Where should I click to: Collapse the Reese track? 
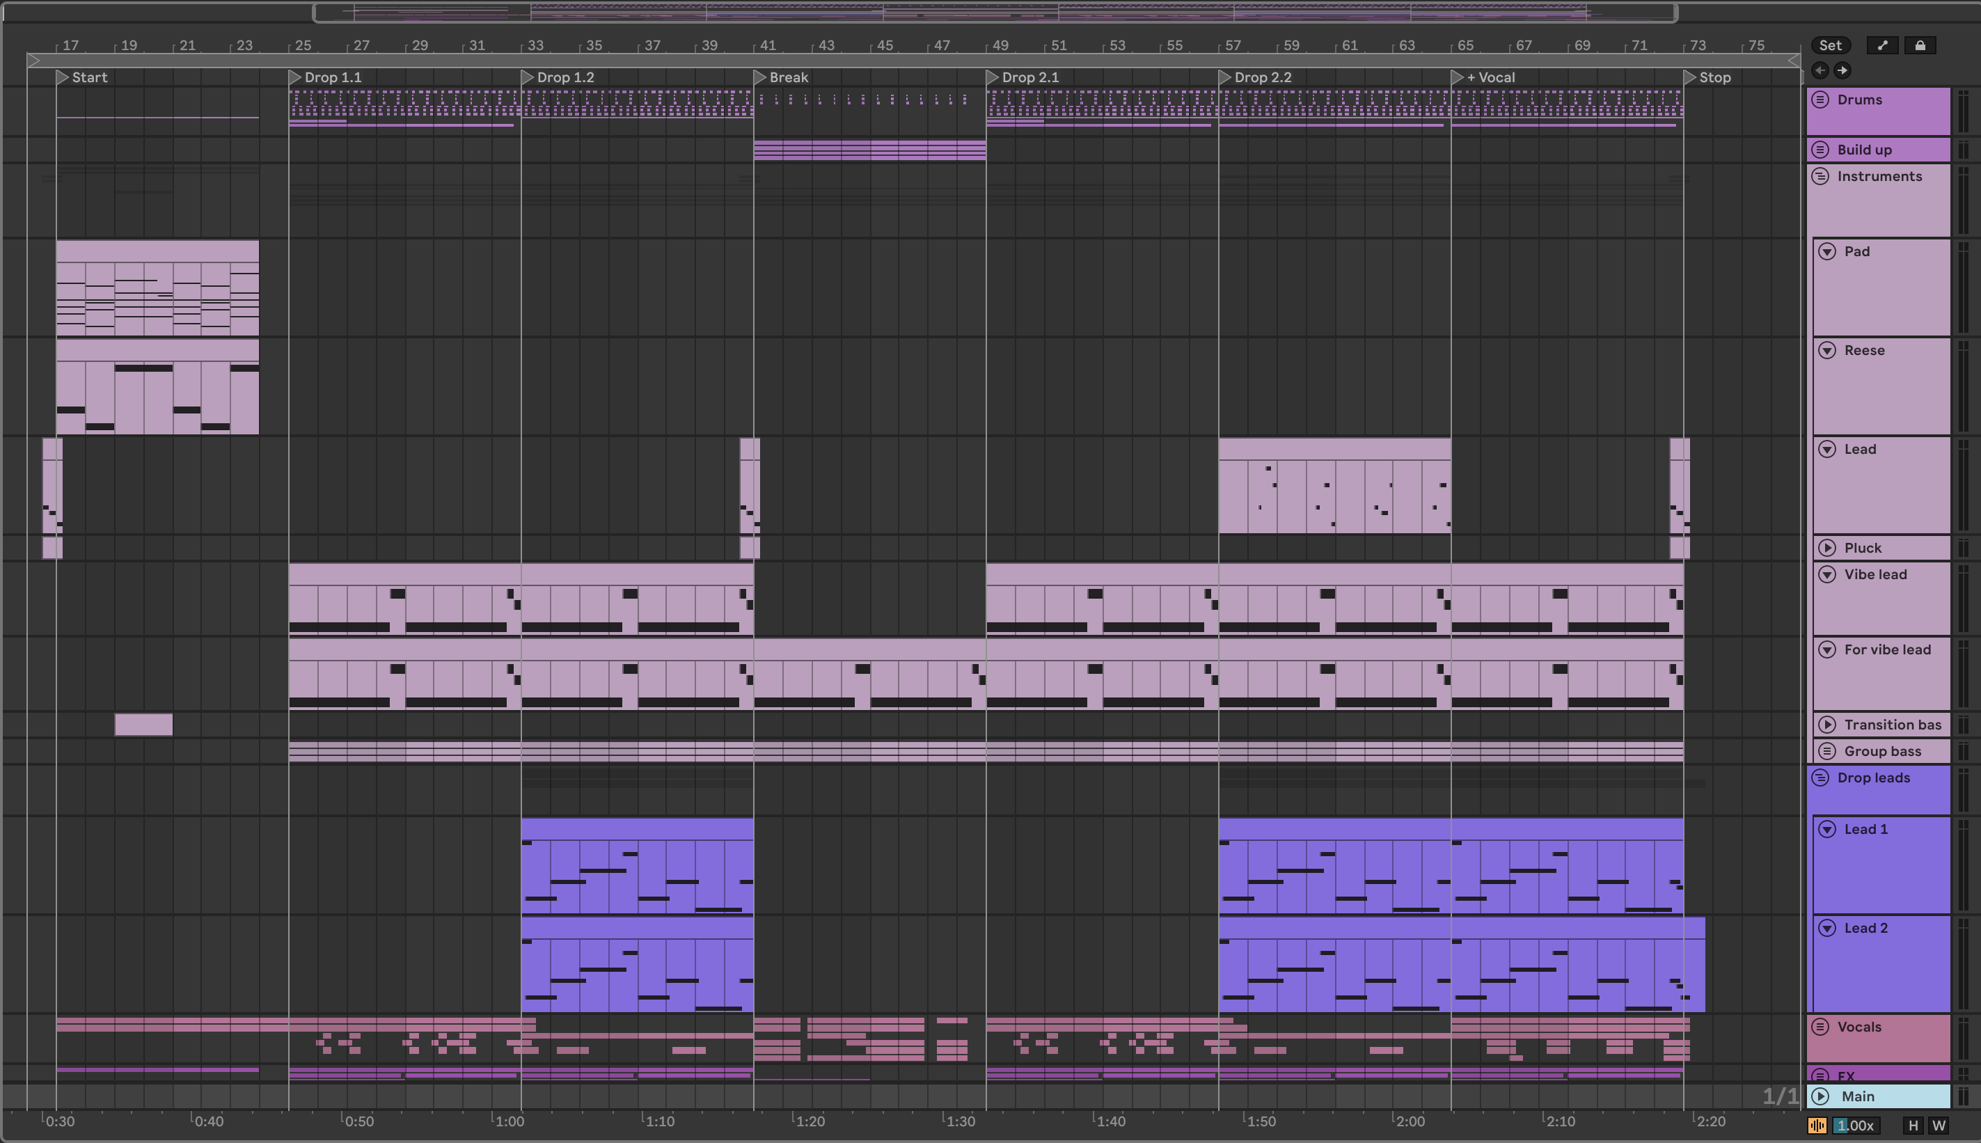pyautogui.click(x=1827, y=350)
